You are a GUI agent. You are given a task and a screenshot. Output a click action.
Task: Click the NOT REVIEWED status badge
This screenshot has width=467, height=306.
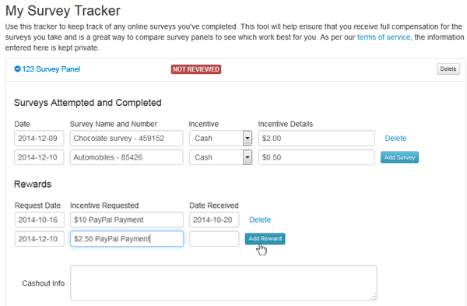pyautogui.click(x=196, y=69)
